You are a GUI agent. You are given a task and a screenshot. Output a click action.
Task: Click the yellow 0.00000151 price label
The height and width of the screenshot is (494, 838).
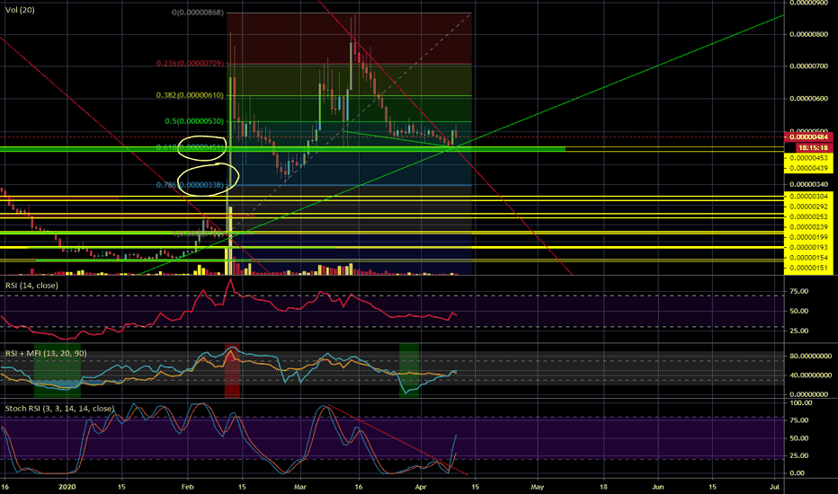pyautogui.click(x=808, y=268)
